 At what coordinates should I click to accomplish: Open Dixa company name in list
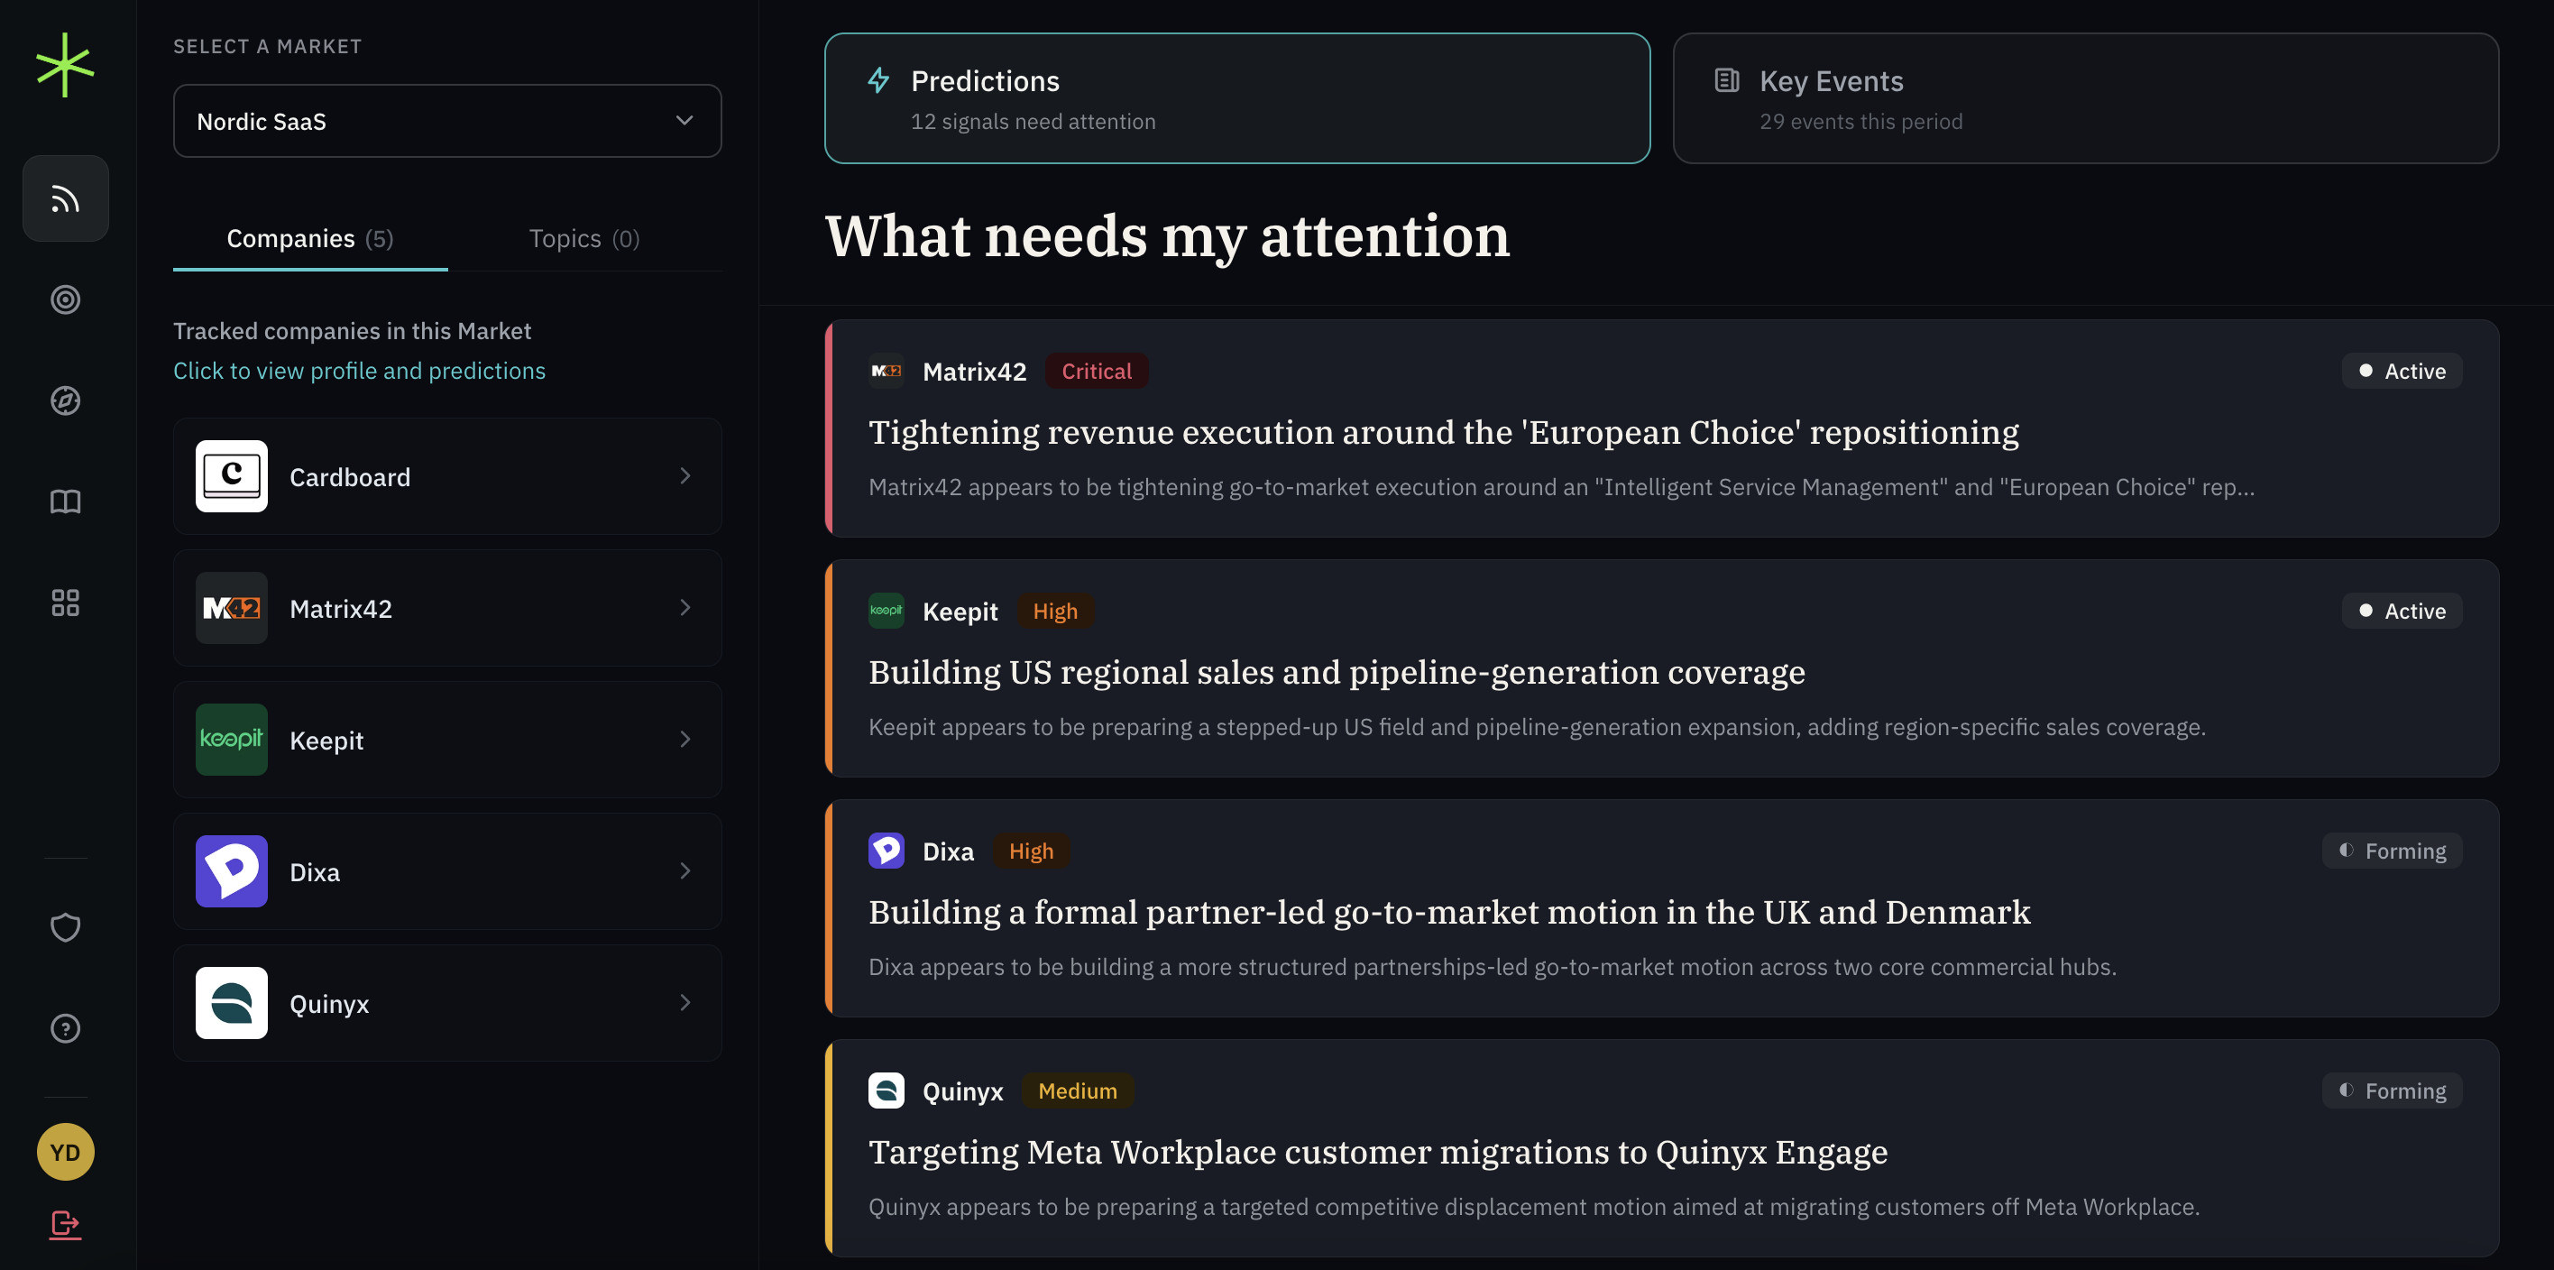point(315,872)
